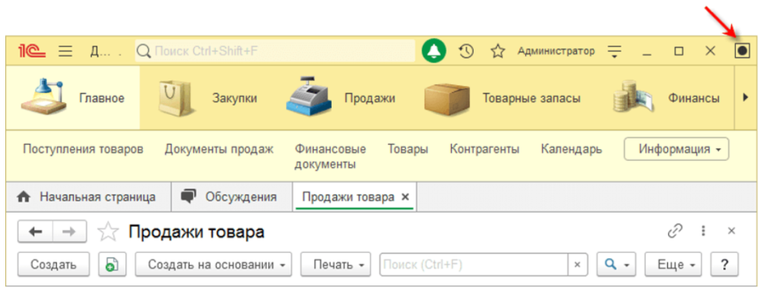Click the home icon on Начальная страница

click(23, 197)
